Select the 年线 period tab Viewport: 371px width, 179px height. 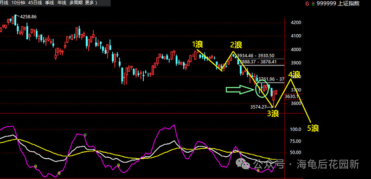pyautogui.click(x=62, y=3)
